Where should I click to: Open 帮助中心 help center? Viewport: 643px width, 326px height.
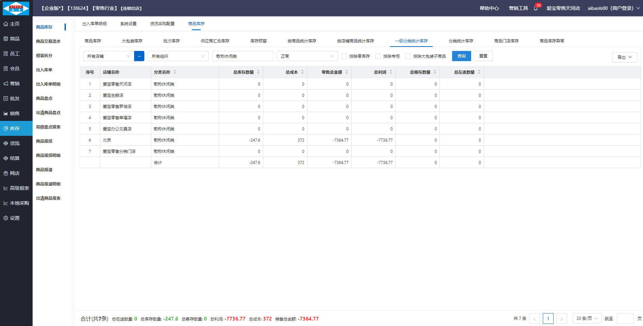(489, 8)
